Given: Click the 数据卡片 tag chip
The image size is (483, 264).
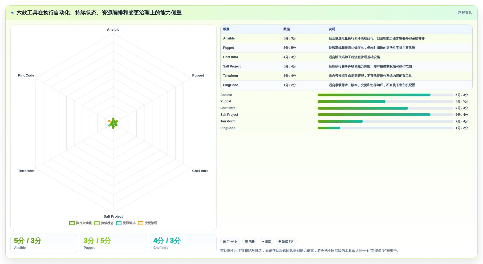Looking at the screenshot, I should point(286,242).
